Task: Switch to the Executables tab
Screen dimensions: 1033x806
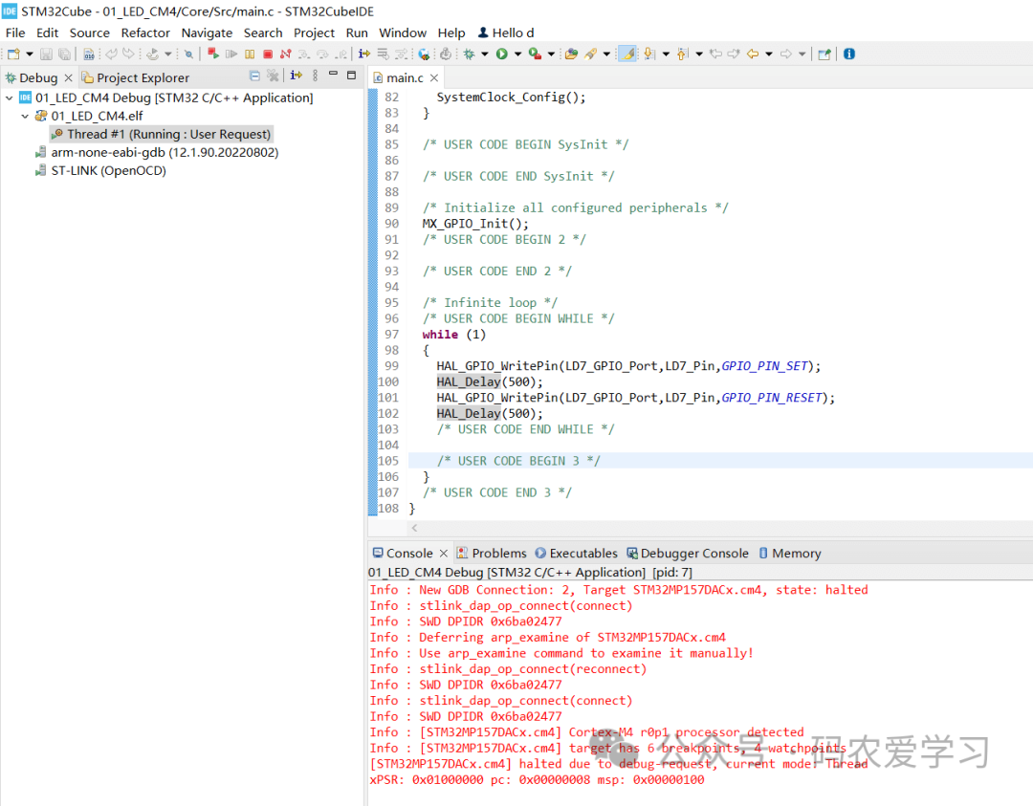Action: (577, 554)
